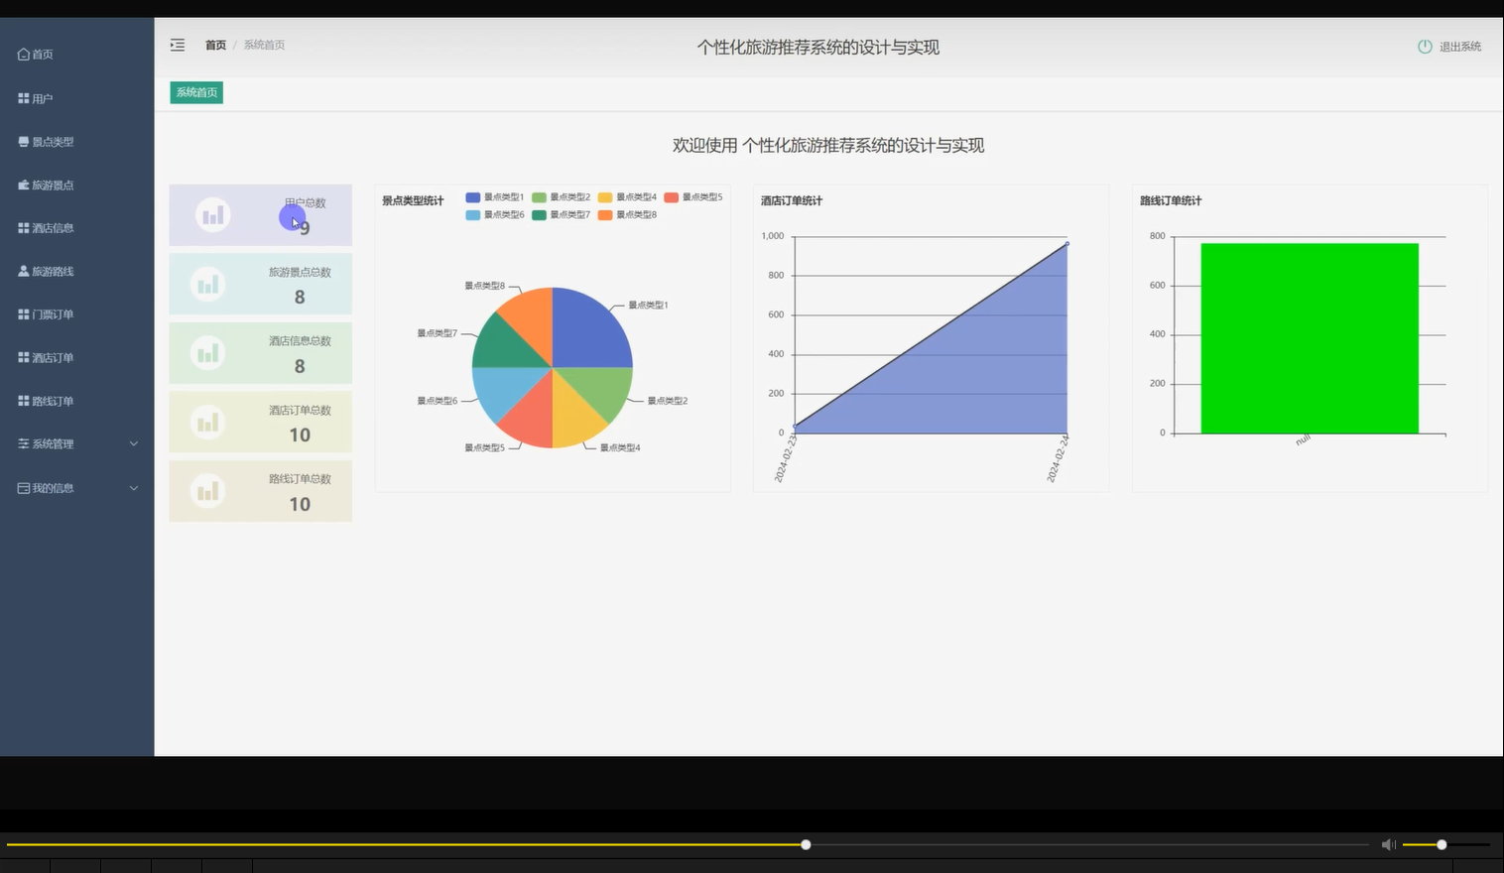Click the dark green 景点类型7 pie slice
Screen dimensions: 1504x873
click(x=502, y=346)
